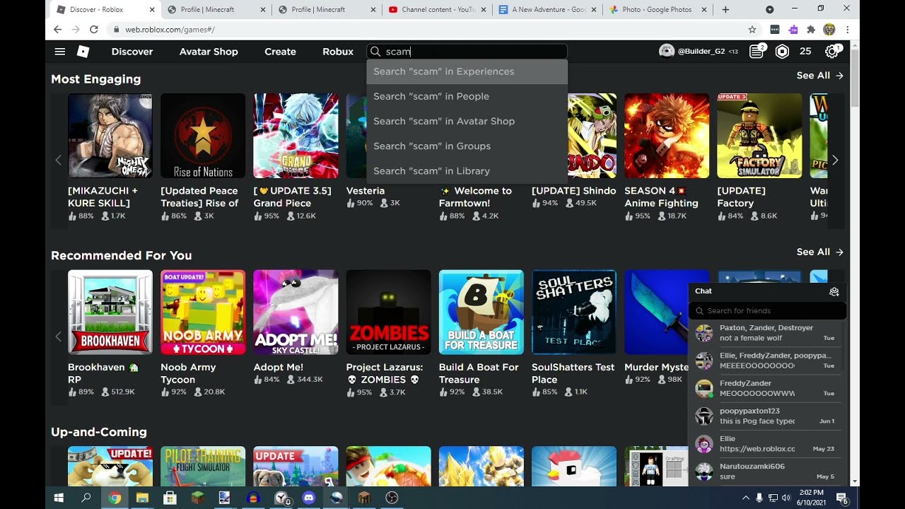Bookmark this page with the star icon
Image resolution: width=905 pixels, height=509 pixels.
[752, 30]
